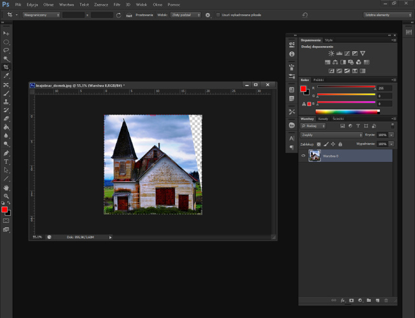The image size is (415, 318).
Task: Create a new group folder in Layers panel
Action: coord(369,301)
